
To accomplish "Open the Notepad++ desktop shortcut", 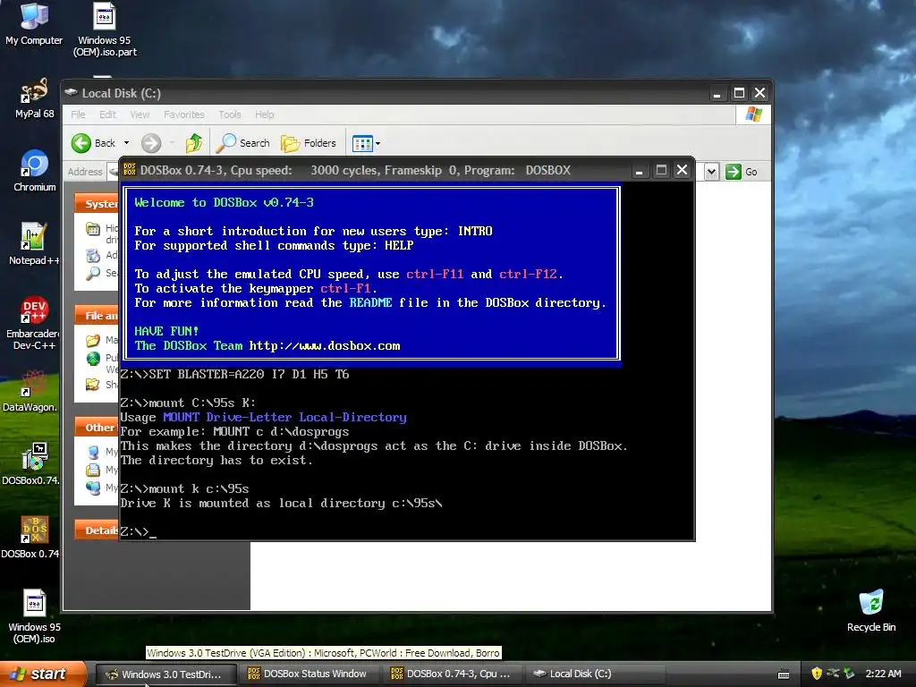I will click(x=33, y=243).
